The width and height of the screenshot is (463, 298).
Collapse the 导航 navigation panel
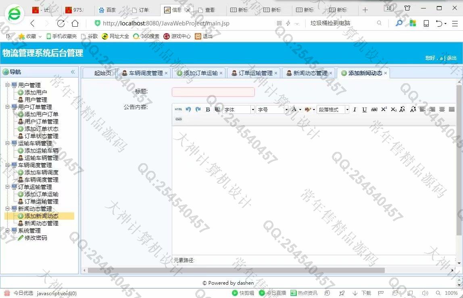click(x=73, y=72)
